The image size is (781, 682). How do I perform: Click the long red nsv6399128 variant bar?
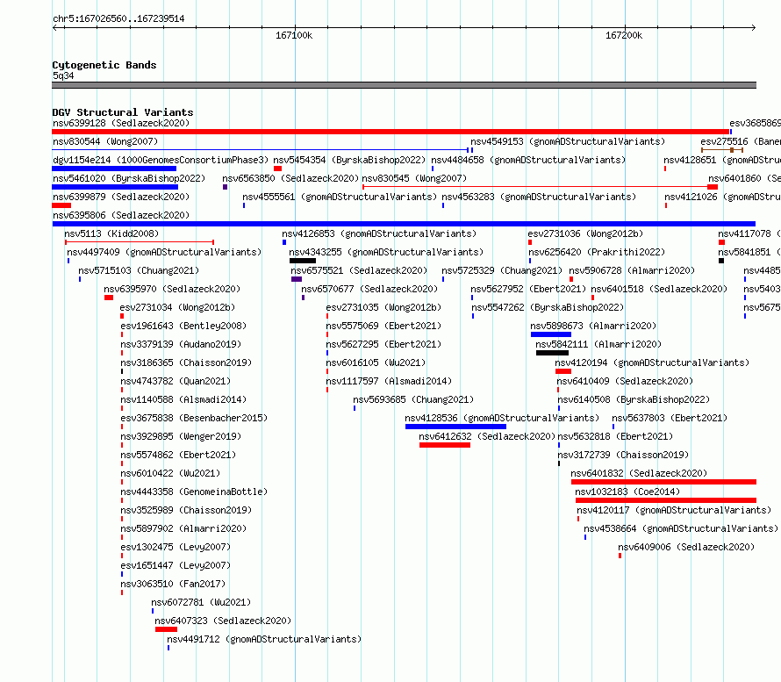point(391,132)
